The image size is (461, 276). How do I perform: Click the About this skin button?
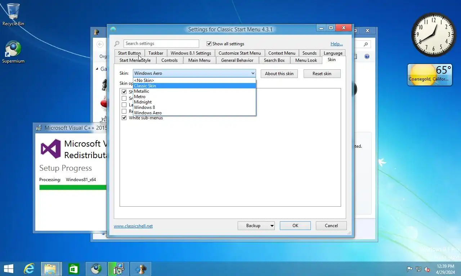(x=279, y=74)
